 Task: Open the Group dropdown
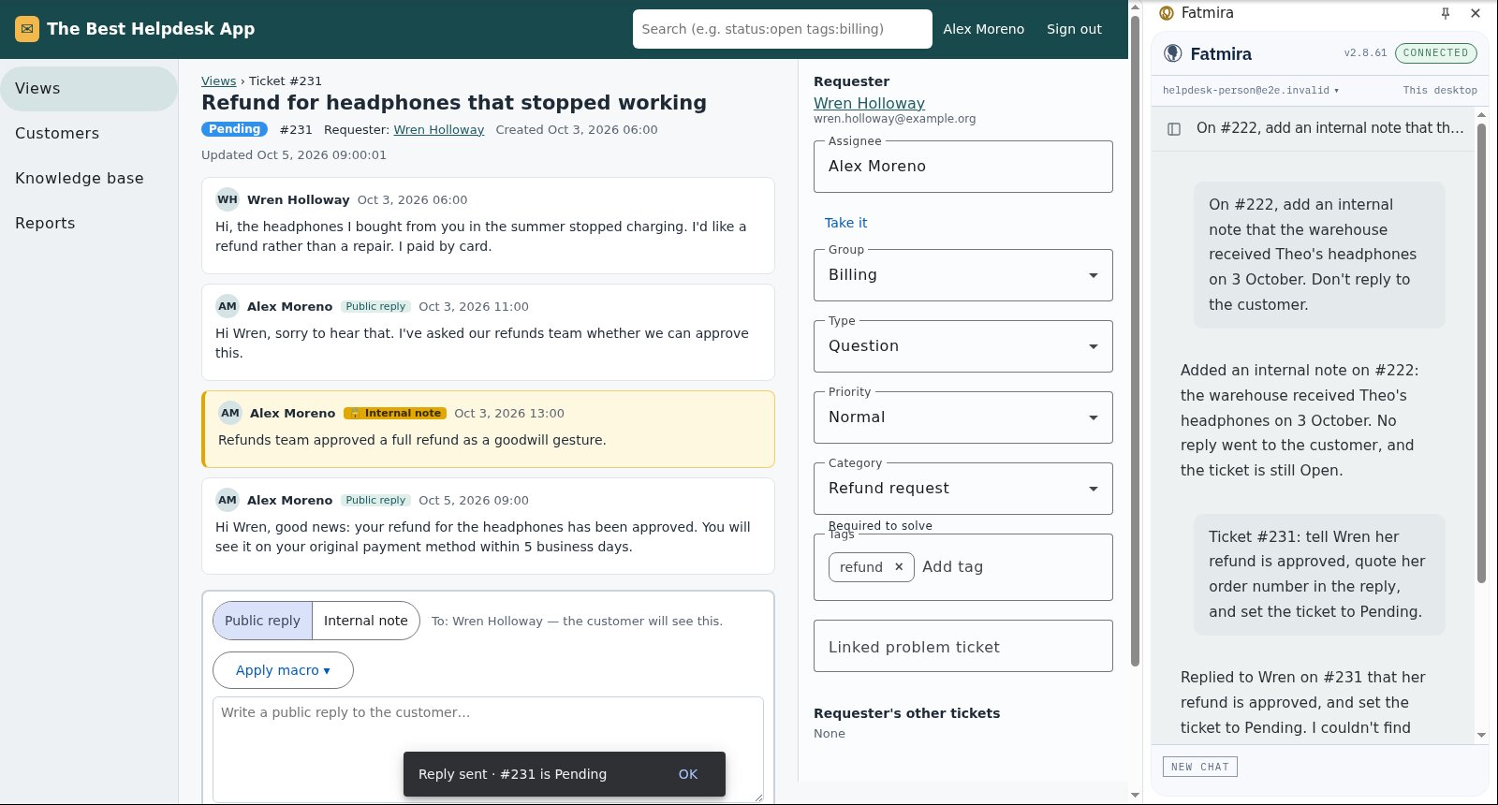click(963, 275)
